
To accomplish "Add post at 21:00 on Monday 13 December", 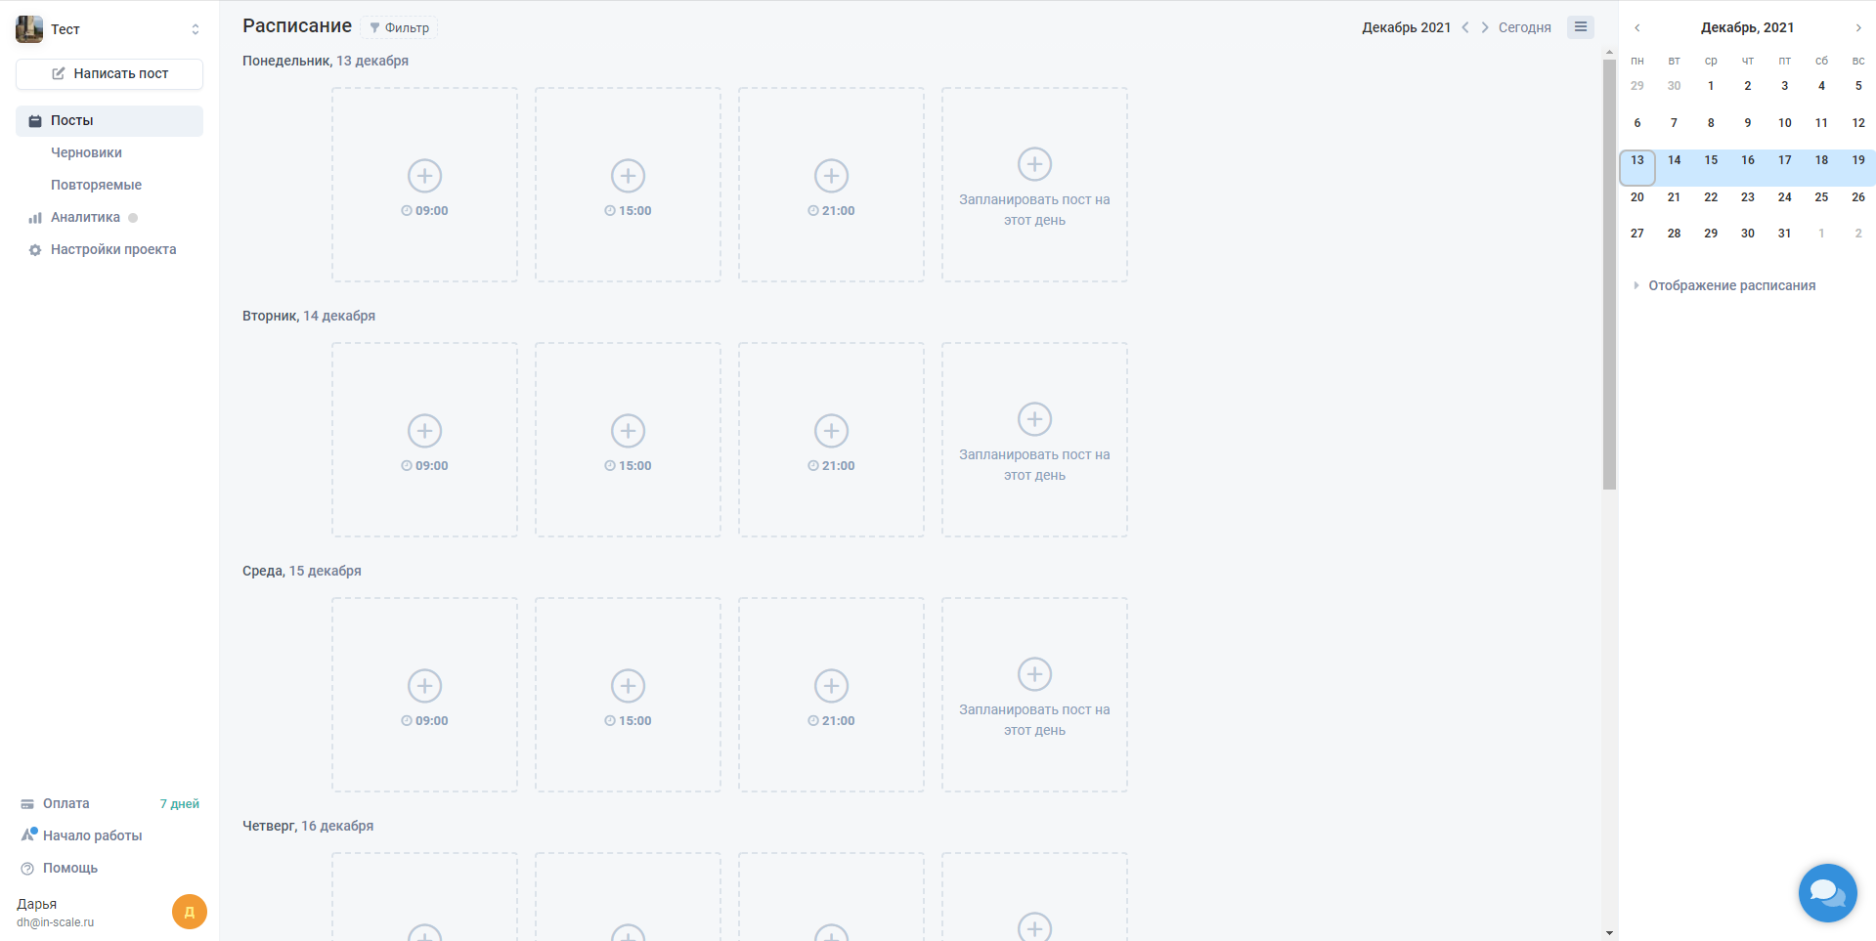I will click(831, 185).
